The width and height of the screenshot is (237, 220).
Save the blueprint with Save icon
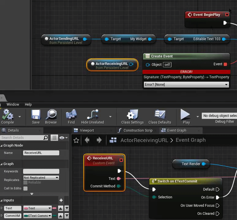(x=36, y=116)
